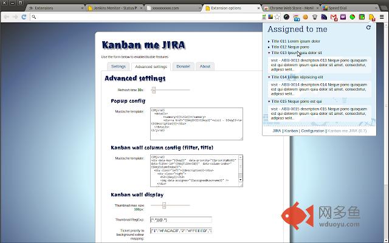This screenshot has width=389, height=243.
Task: Switch to the Chrome Web Store browser tab
Action: coord(291,8)
